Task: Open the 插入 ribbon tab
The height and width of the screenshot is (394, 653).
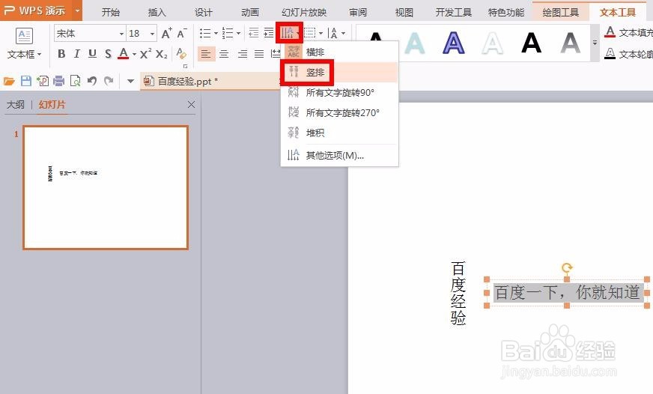Action: [157, 12]
